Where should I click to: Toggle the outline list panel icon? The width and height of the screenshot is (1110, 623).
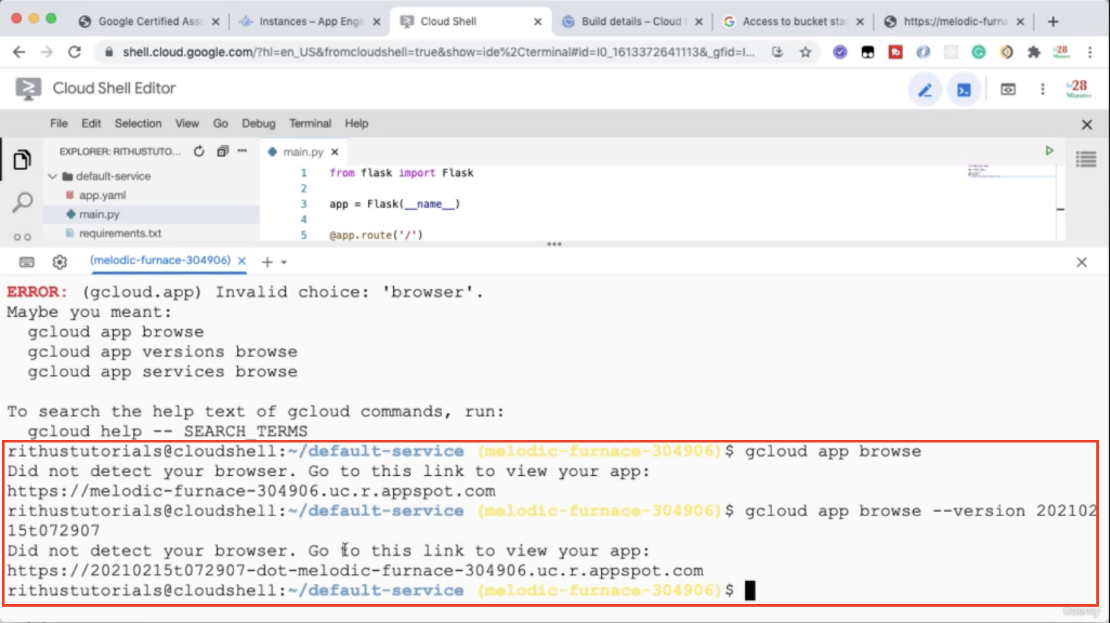click(x=1086, y=159)
